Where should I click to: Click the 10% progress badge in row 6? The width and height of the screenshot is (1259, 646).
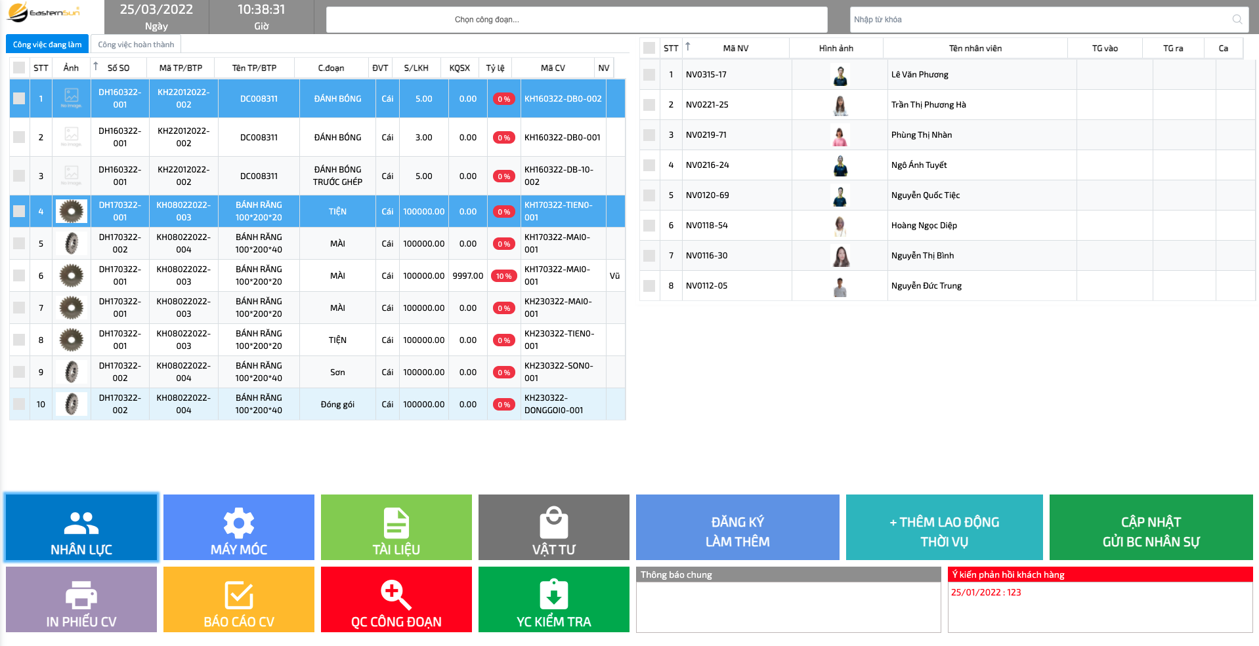coord(503,276)
